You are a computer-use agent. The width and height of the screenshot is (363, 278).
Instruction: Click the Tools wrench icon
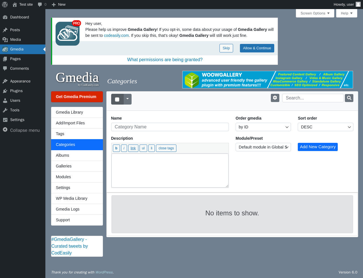(5, 110)
